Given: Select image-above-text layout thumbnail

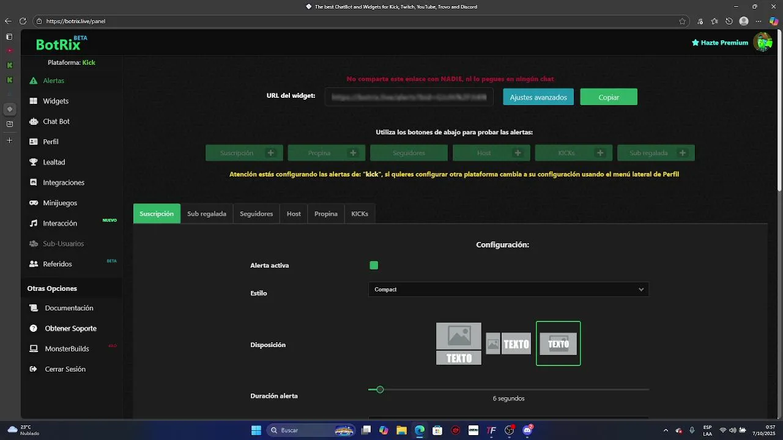Looking at the screenshot, I should pyautogui.click(x=459, y=343).
